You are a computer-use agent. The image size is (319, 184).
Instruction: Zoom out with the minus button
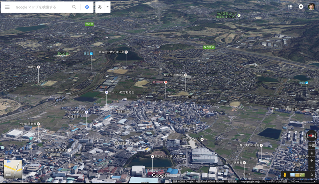(311, 168)
